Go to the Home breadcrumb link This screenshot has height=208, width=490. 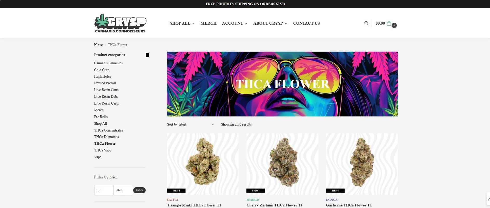(x=98, y=45)
